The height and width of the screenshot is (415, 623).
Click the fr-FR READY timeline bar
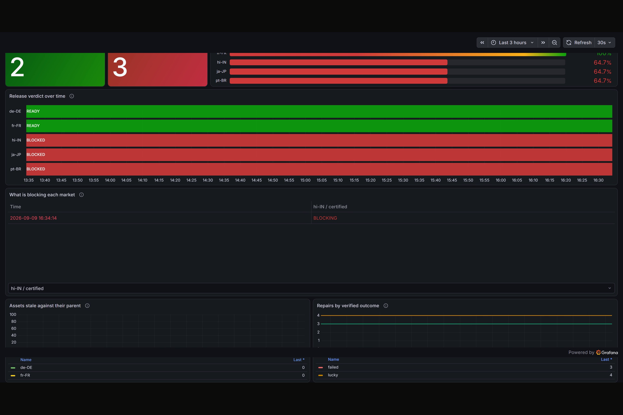click(x=319, y=126)
